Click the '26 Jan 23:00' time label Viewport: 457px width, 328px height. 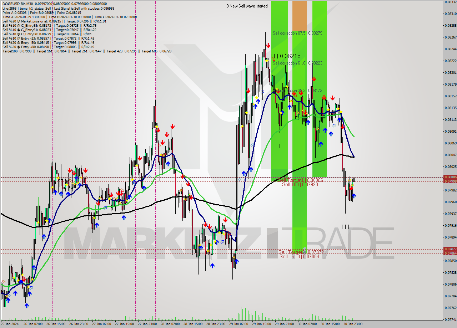click(78, 324)
